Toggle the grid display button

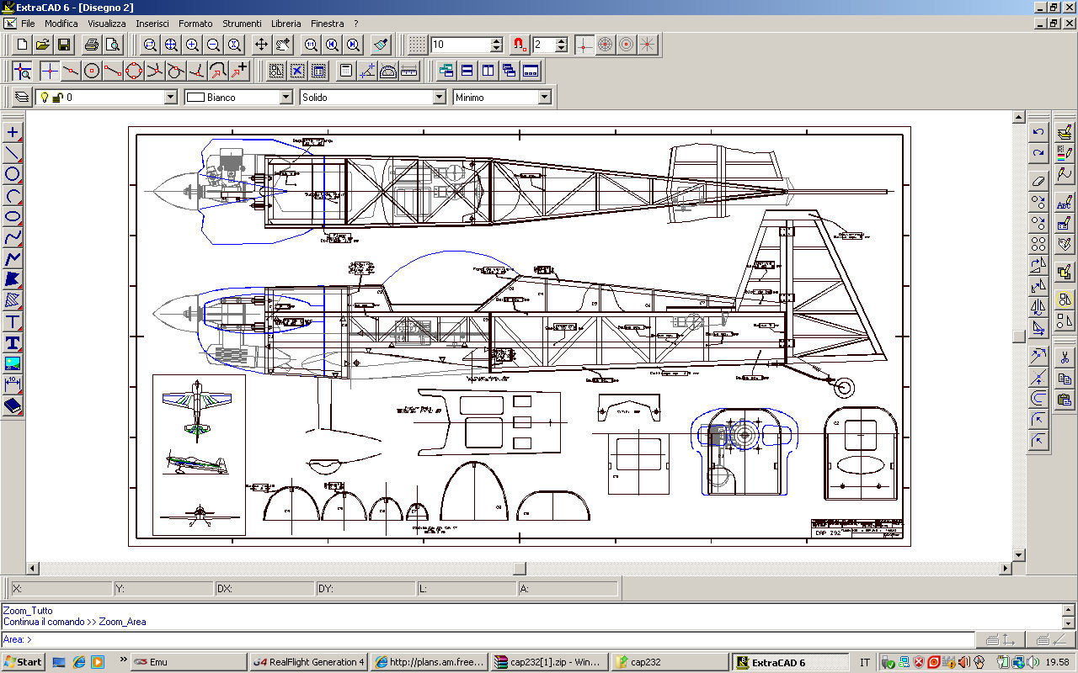click(417, 45)
